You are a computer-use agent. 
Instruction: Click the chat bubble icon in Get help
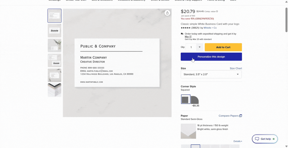click(257, 139)
